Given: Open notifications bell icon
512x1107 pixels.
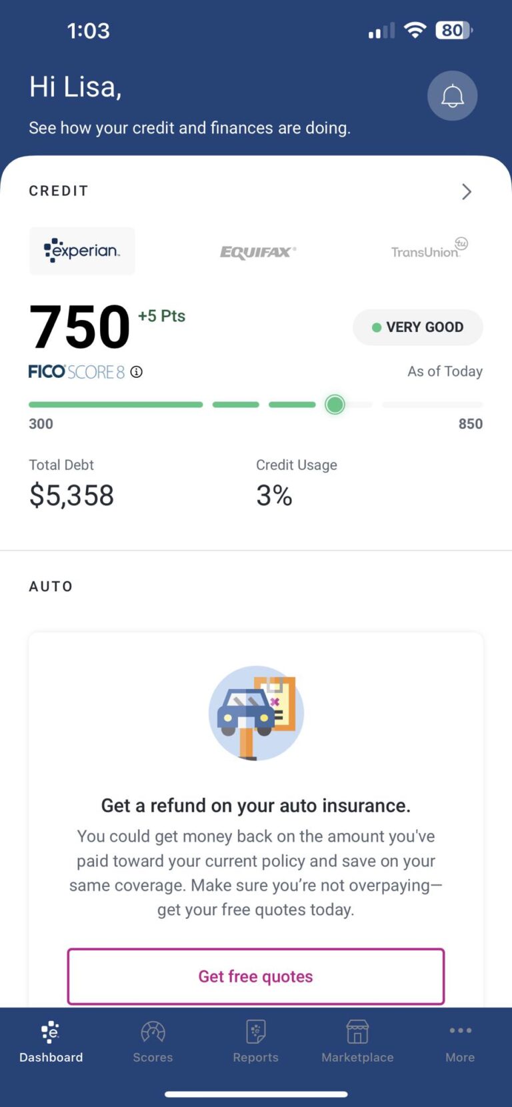Looking at the screenshot, I should pyautogui.click(x=452, y=96).
